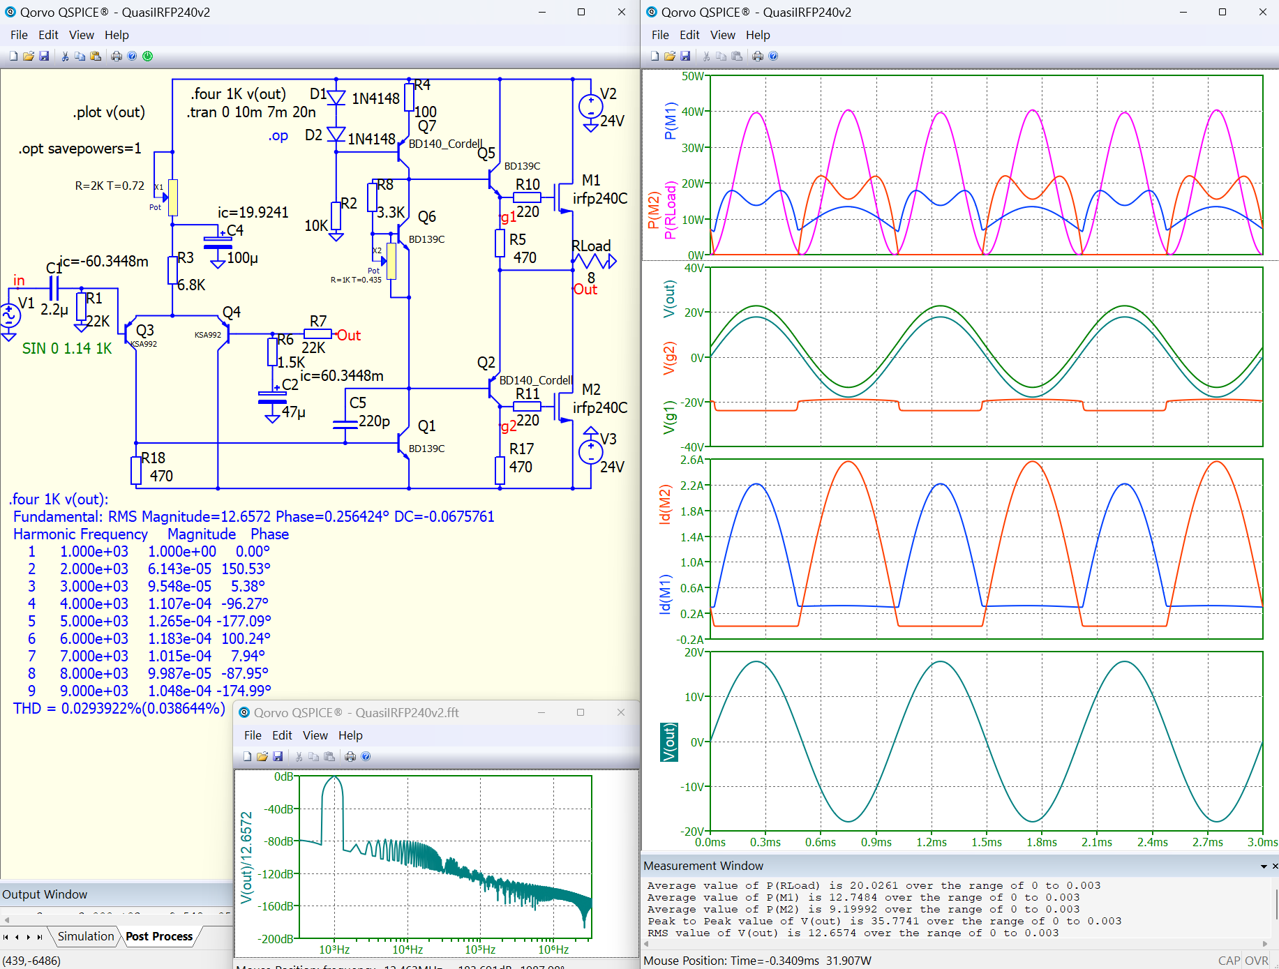Viewport: 1279px width, 969px height.
Task: Click Paste icon in FFT window toolbar
Action: coord(329,757)
